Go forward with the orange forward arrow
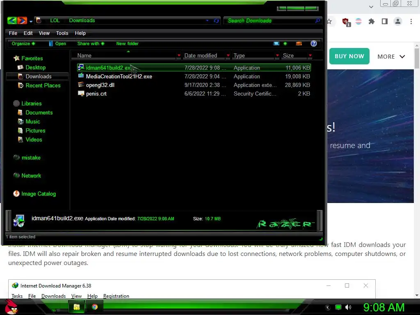This screenshot has height=315, width=420. pos(22,21)
